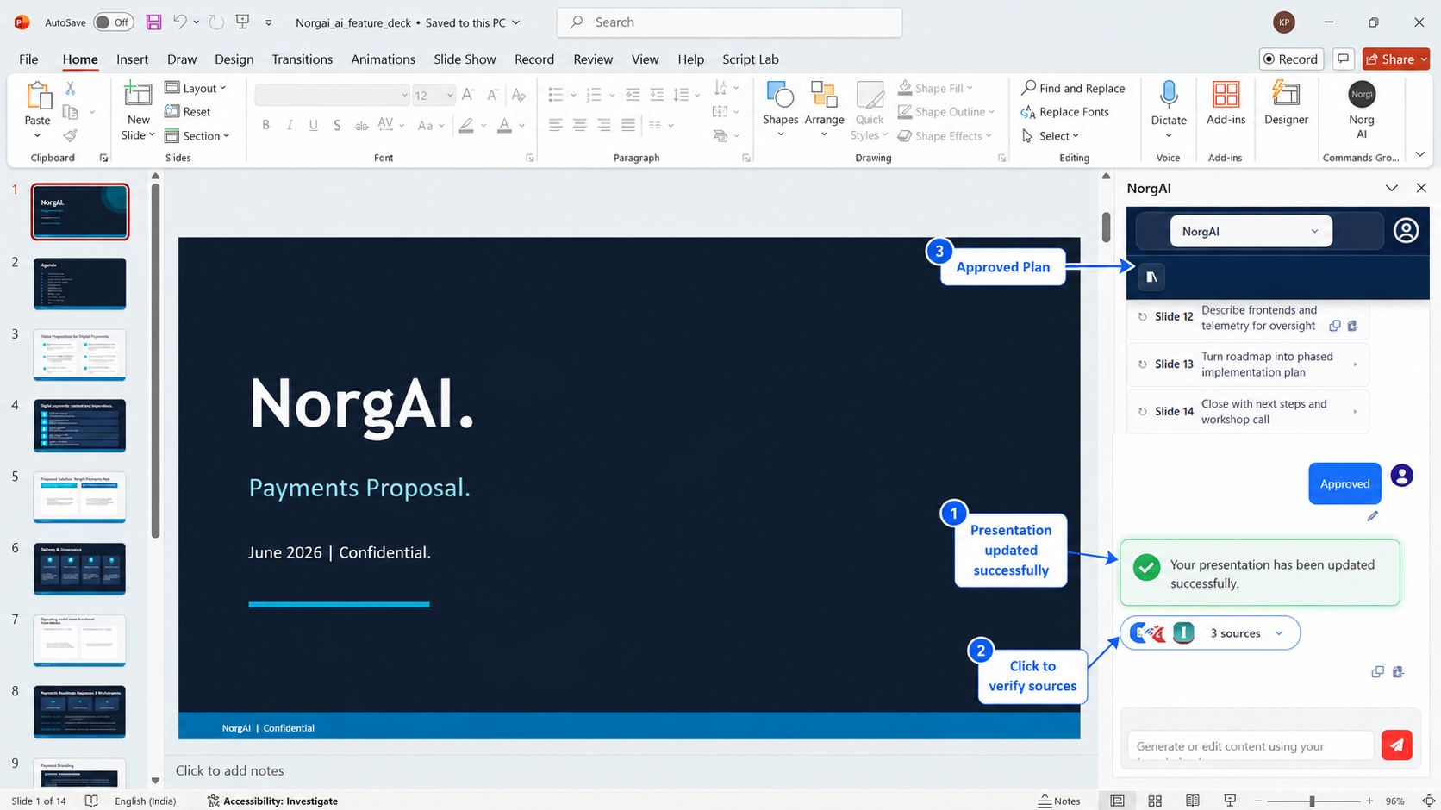Activate the Format Painter brush

click(x=71, y=135)
